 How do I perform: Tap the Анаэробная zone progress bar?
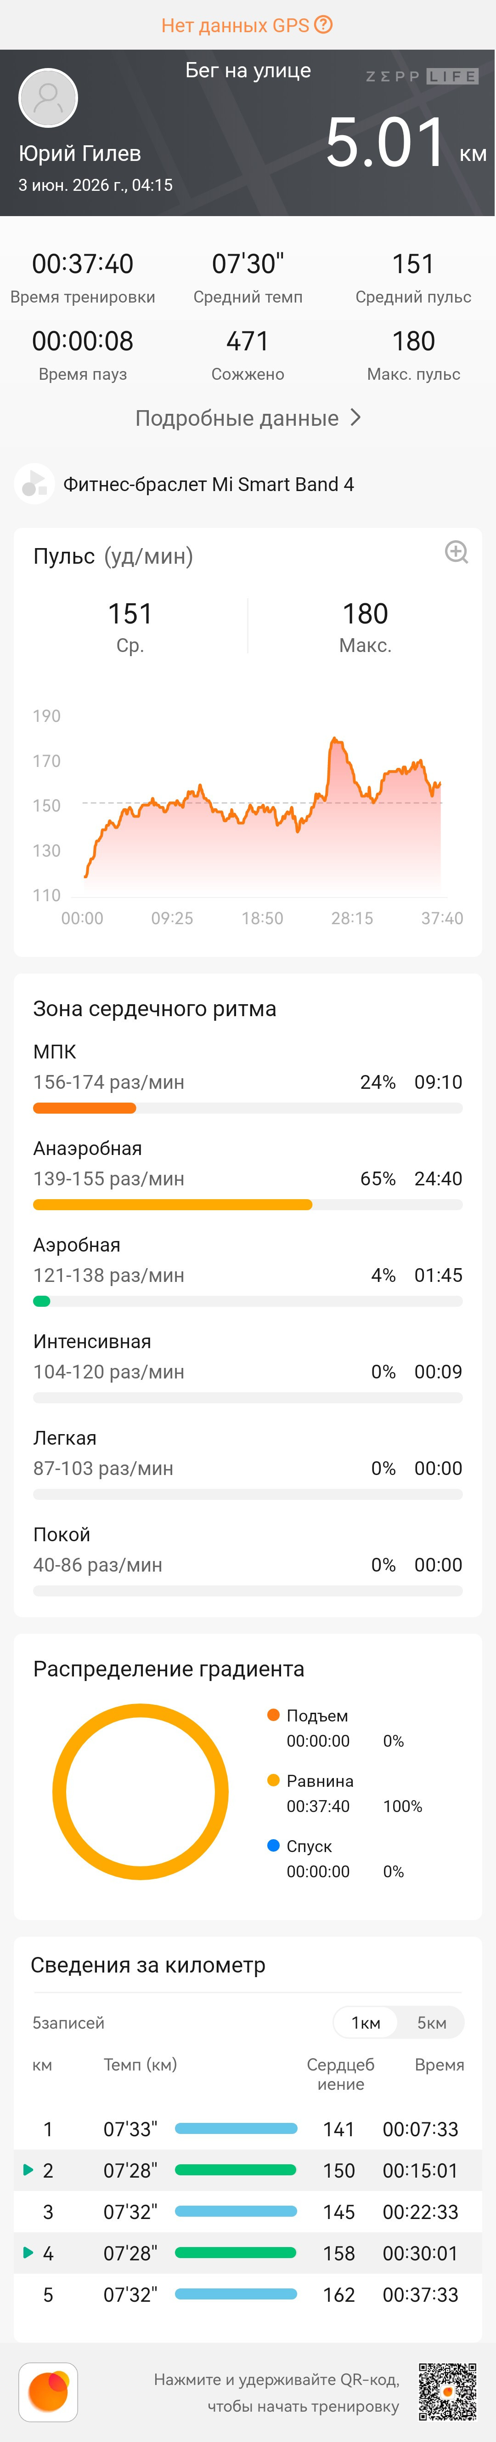point(248,1205)
